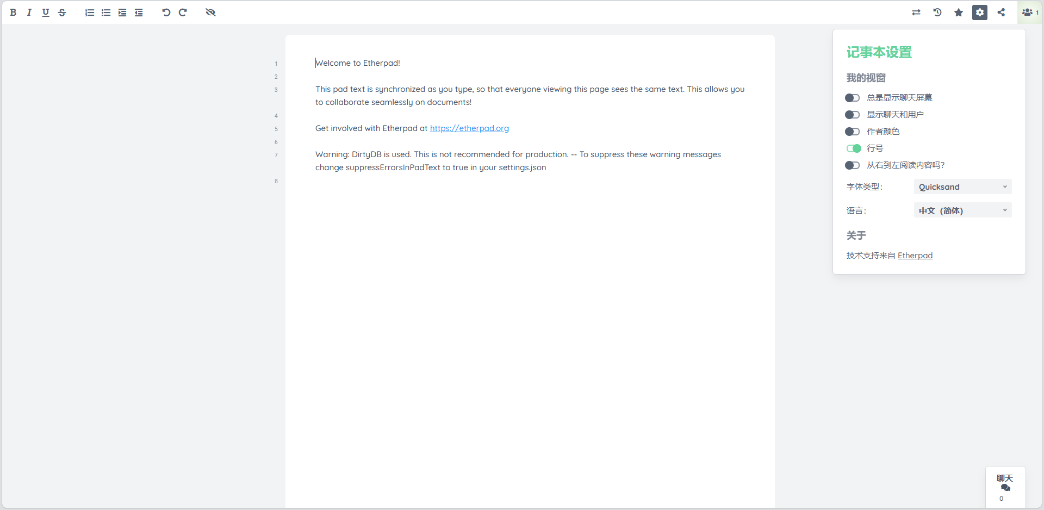Open the 中文 (简体) language dropdown
1044x510 pixels.
[x=962, y=210]
